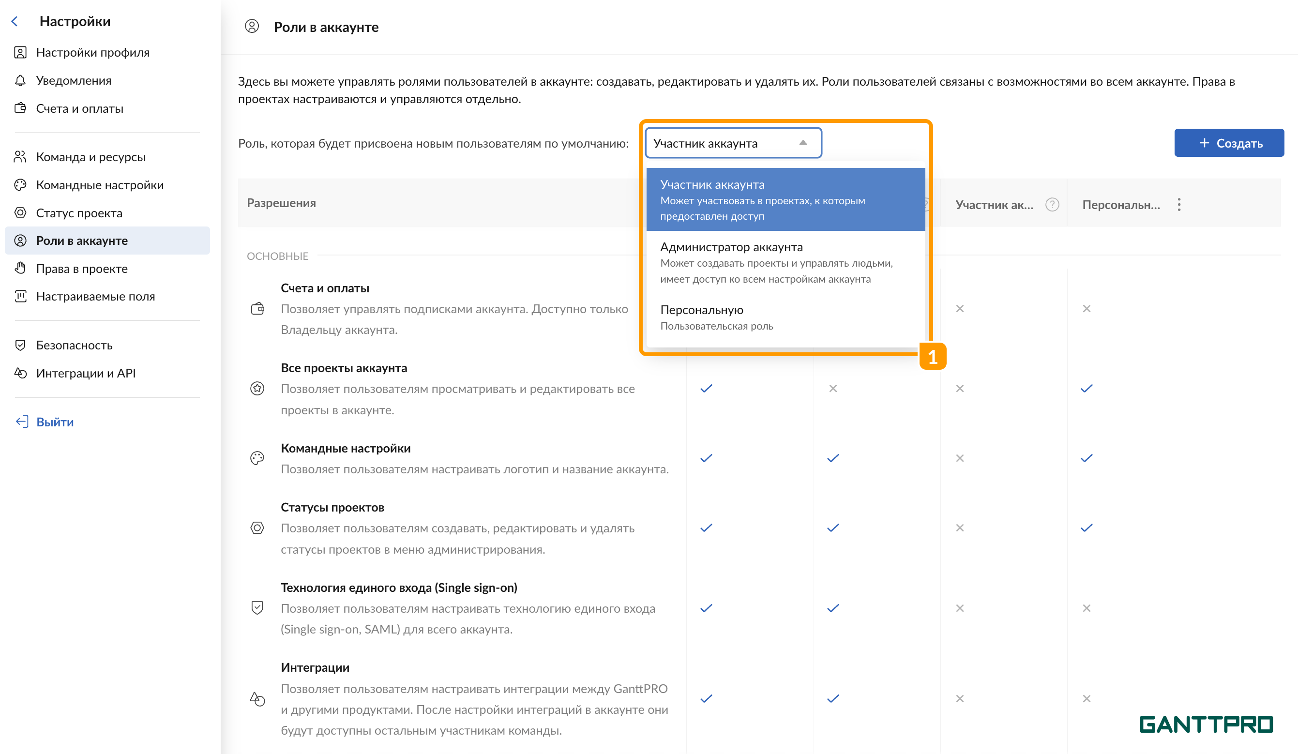Open the three-dot menu of Персональн... column
1298x754 pixels.
point(1178,204)
